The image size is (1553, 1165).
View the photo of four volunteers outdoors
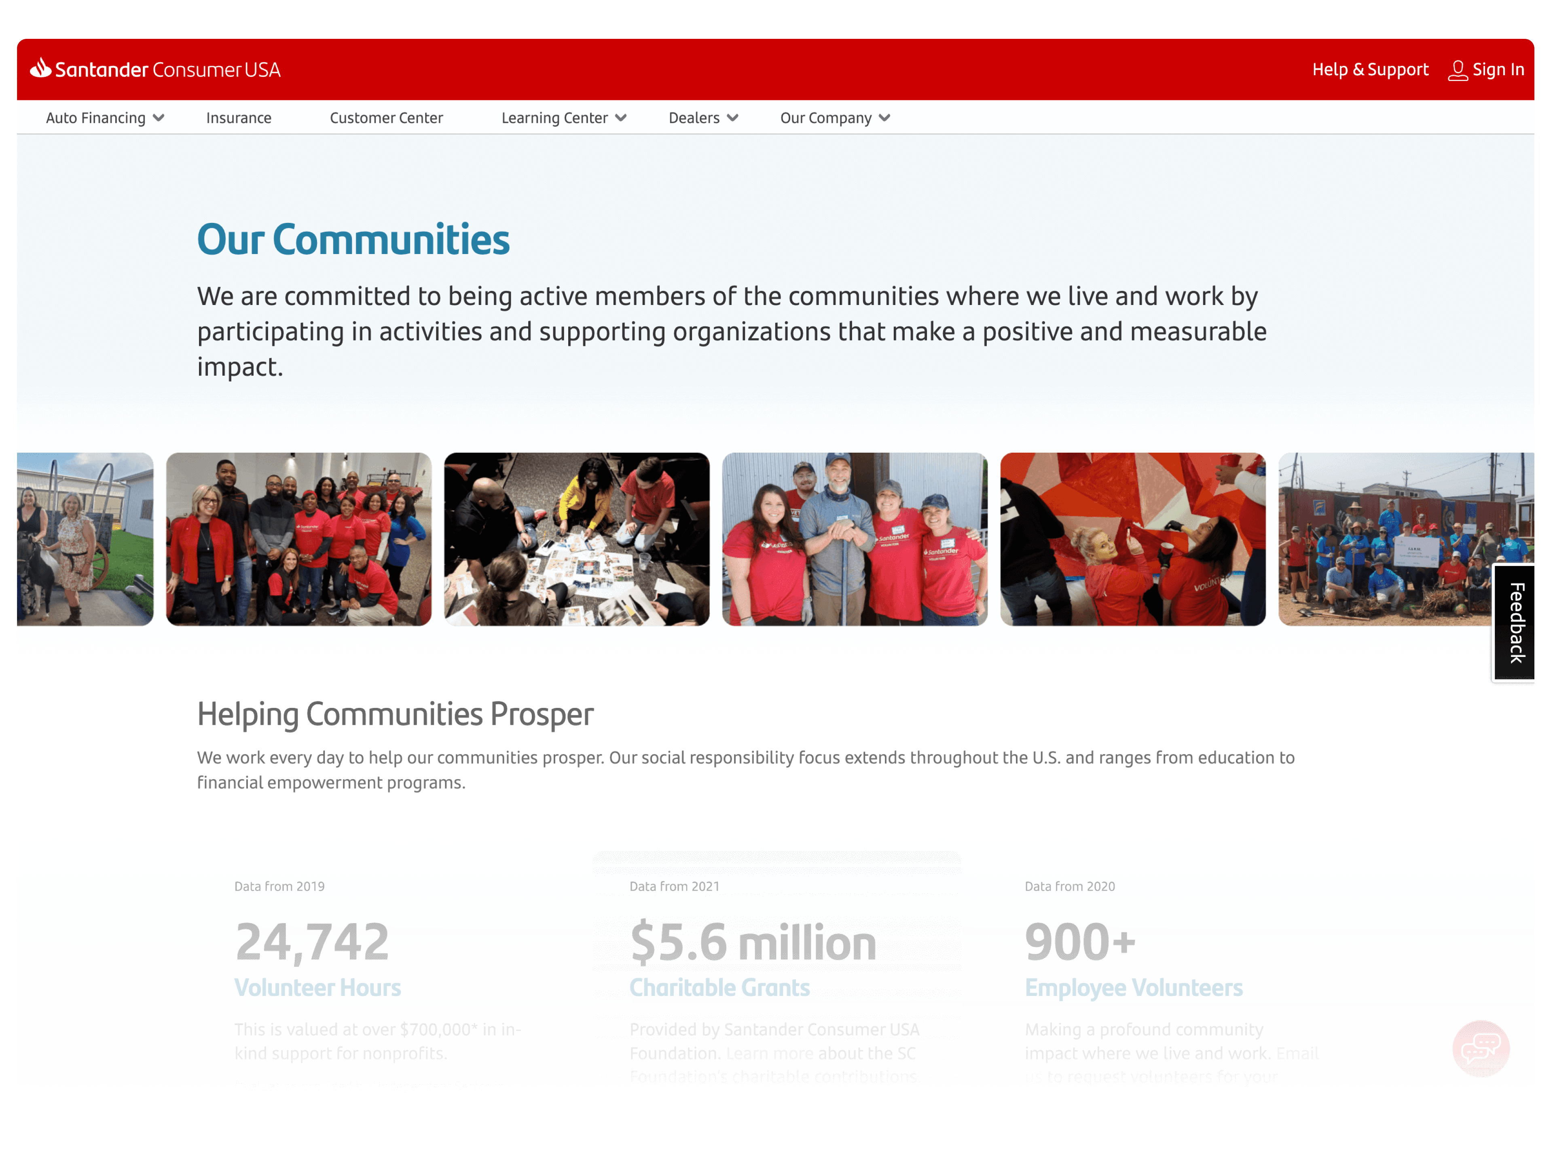(855, 539)
